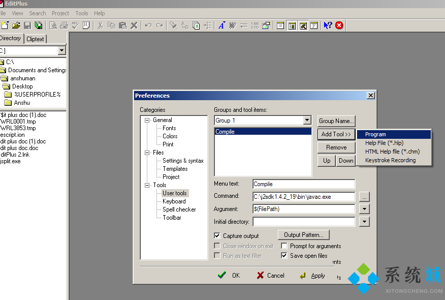Run spell check from the toolbar
The height and width of the screenshot is (300, 445).
pos(75,25)
